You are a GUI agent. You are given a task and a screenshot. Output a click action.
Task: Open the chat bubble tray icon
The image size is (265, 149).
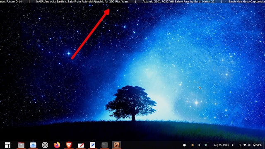[184, 145]
